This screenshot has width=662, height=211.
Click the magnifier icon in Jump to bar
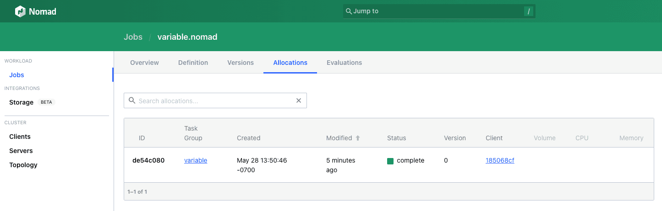(349, 11)
